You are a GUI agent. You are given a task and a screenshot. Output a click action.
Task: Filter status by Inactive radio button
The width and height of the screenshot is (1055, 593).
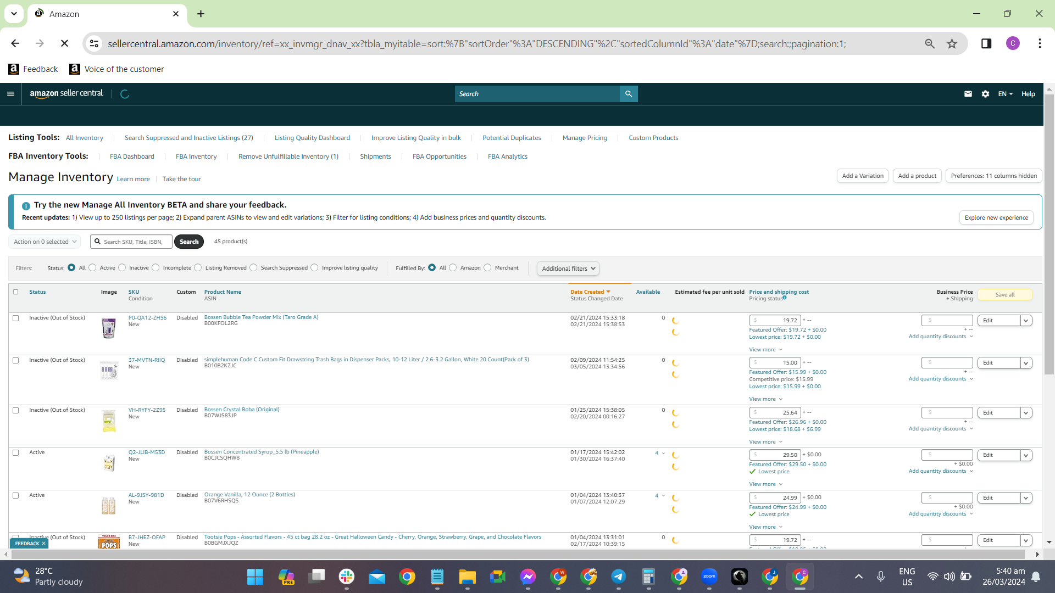pos(122,268)
